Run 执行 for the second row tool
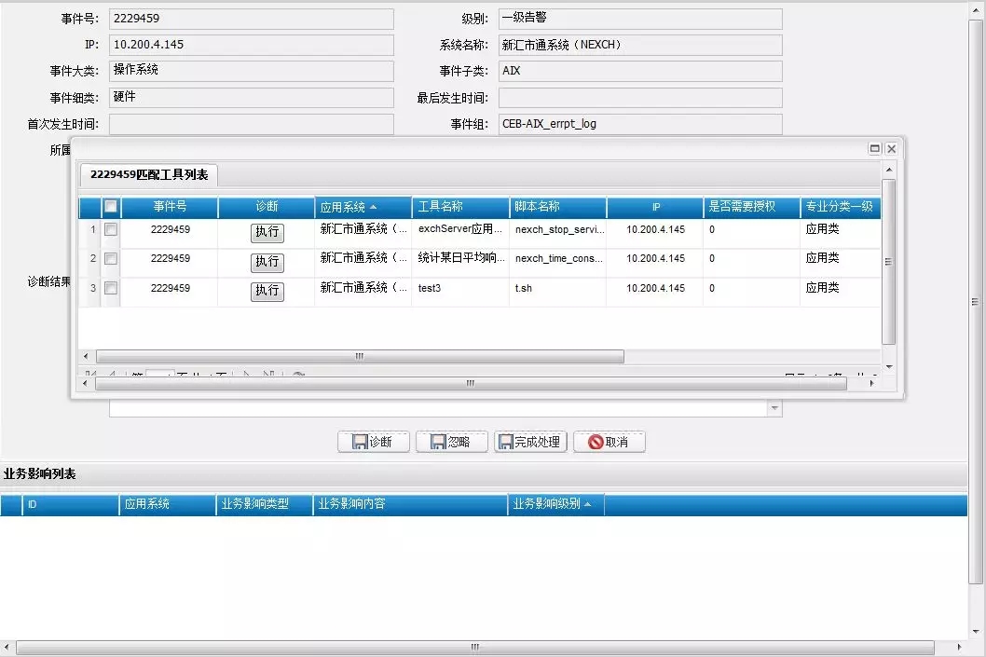The width and height of the screenshot is (986, 657). [x=267, y=262]
